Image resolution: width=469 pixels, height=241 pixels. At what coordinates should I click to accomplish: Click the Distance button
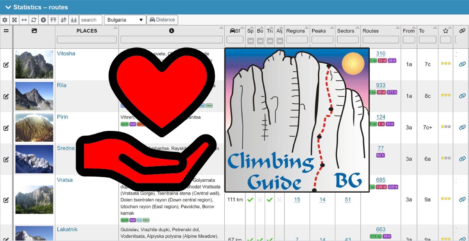point(162,20)
